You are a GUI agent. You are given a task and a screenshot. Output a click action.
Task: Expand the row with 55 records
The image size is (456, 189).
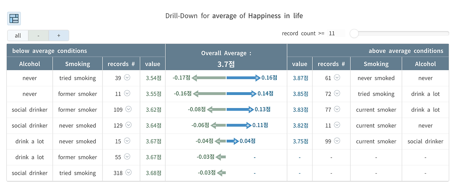click(127, 157)
